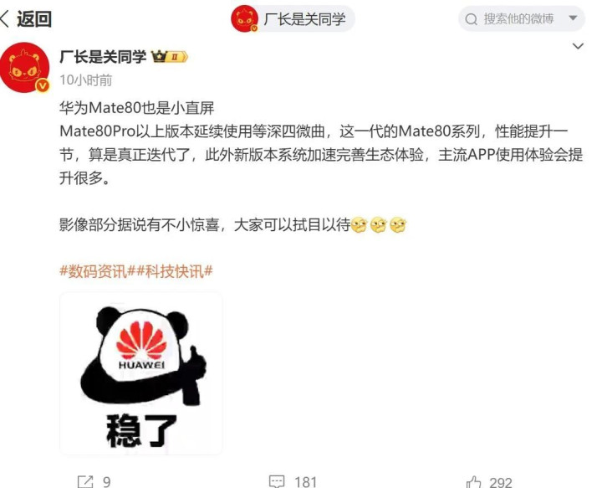Open the 10小时前 timestamp link
The image size is (602, 488).
click(x=86, y=80)
